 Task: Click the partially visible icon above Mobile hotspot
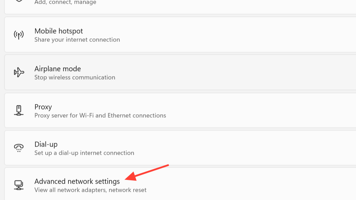point(19,1)
